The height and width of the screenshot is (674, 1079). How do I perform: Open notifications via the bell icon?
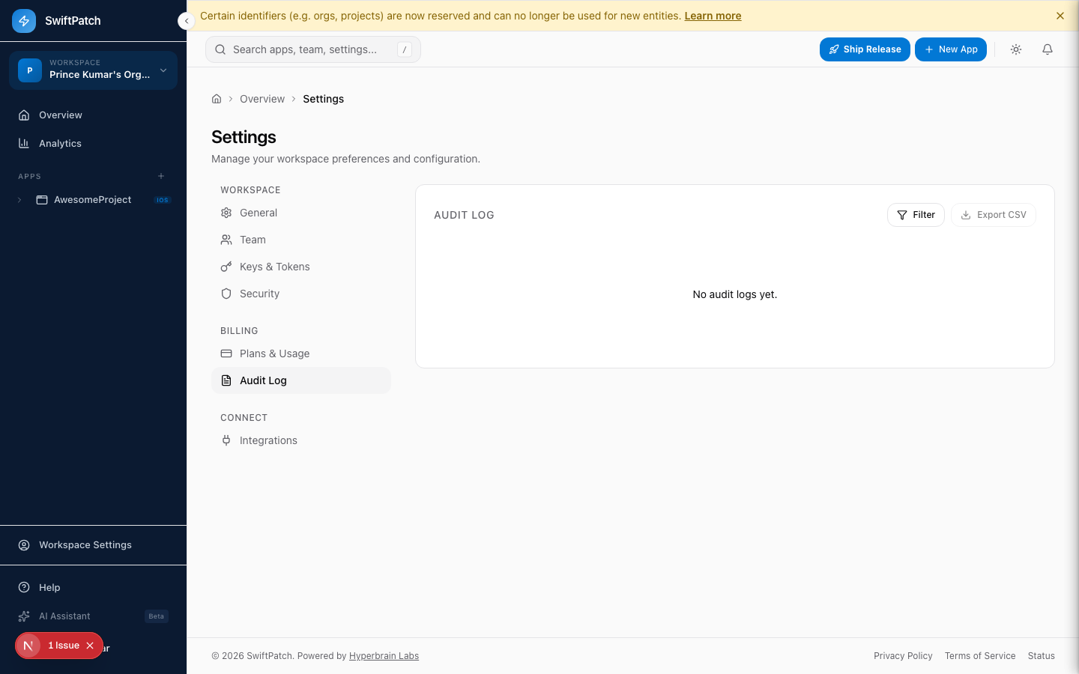tap(1048, 49)
